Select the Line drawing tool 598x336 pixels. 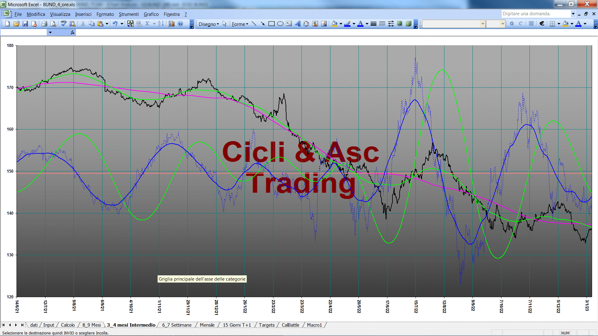coord(254,24)
